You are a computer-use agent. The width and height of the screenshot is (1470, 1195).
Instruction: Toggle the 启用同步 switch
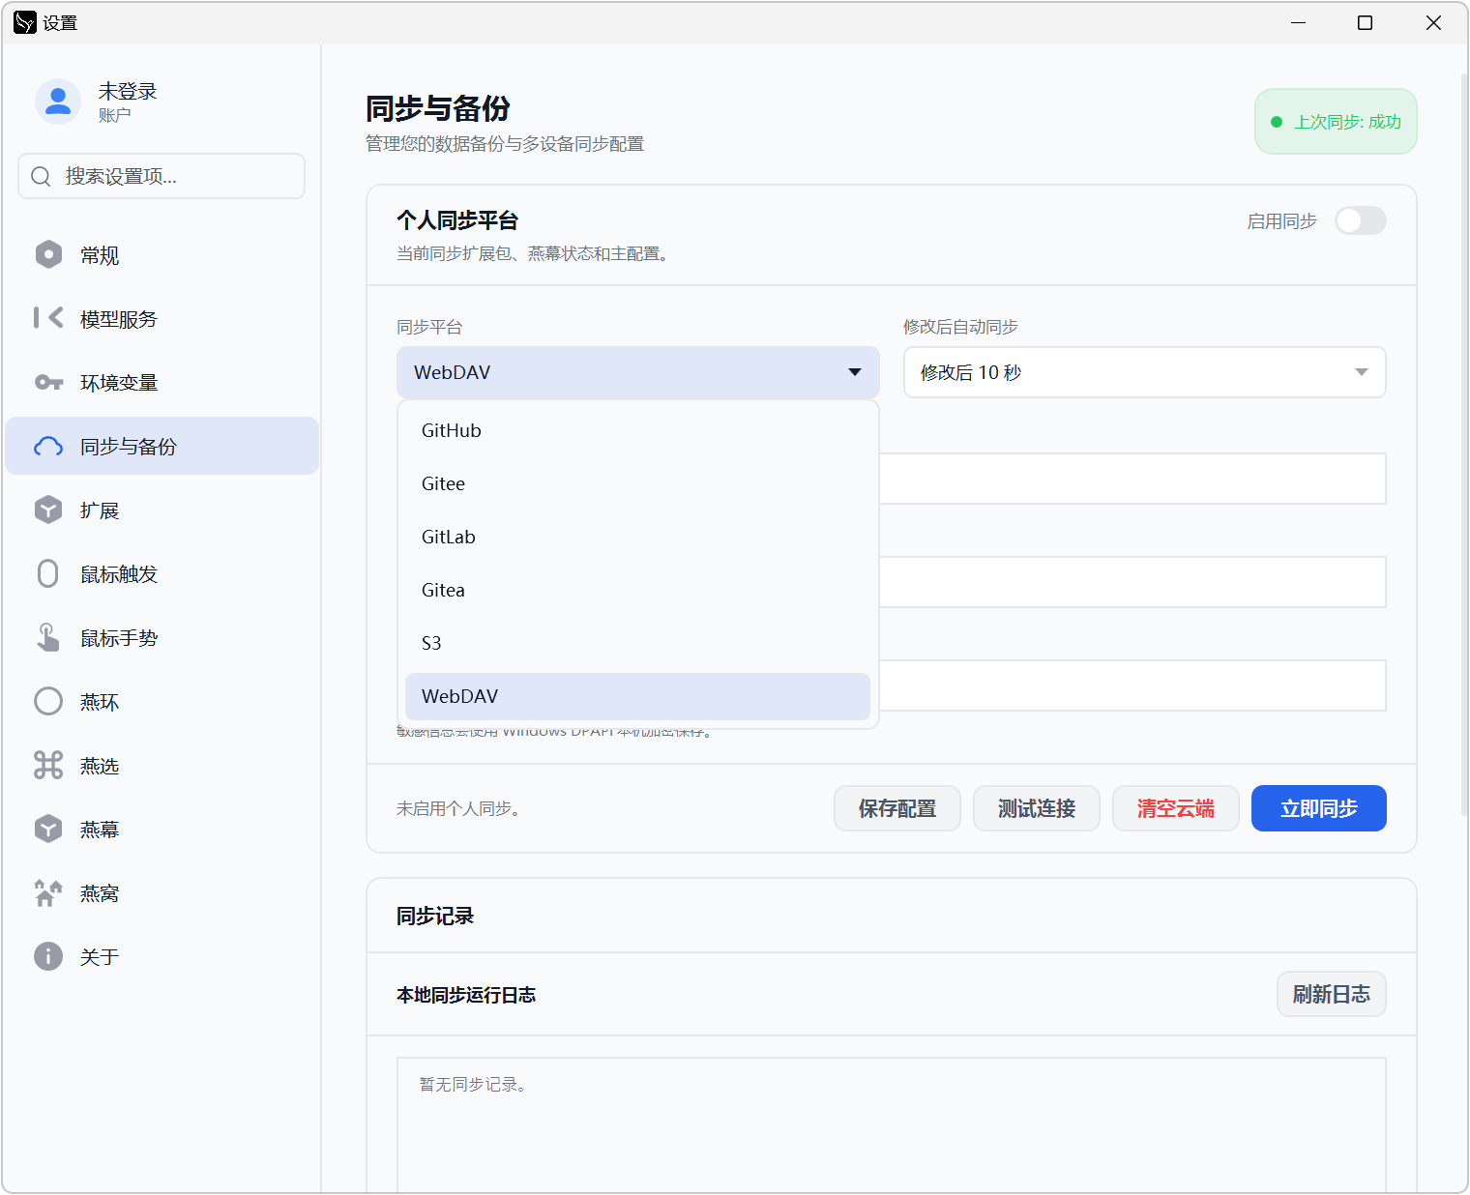(1361, 220)
